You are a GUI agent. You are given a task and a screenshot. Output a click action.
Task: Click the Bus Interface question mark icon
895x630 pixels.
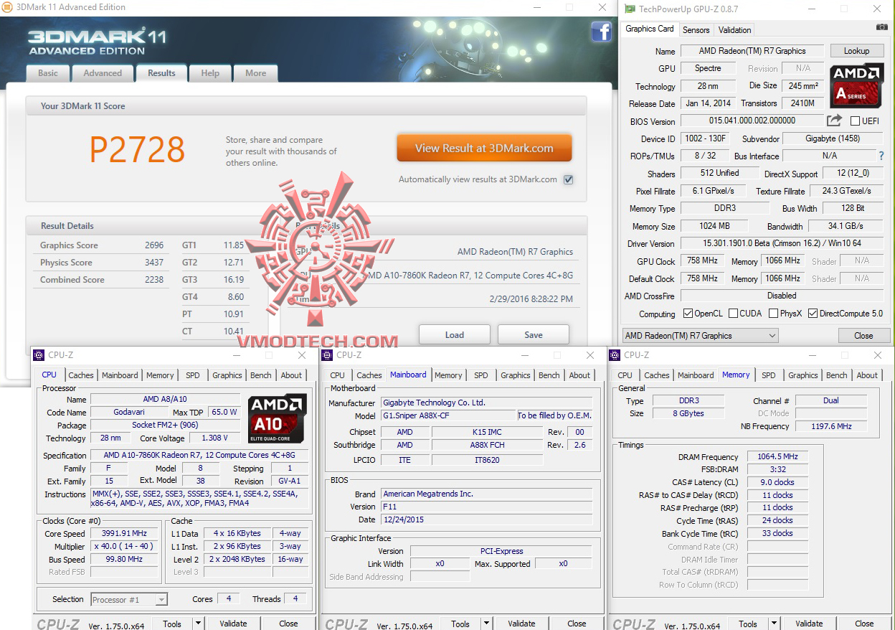point(881,156)
